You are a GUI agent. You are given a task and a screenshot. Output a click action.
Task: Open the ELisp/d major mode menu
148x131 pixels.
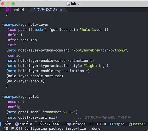(117, 124)
